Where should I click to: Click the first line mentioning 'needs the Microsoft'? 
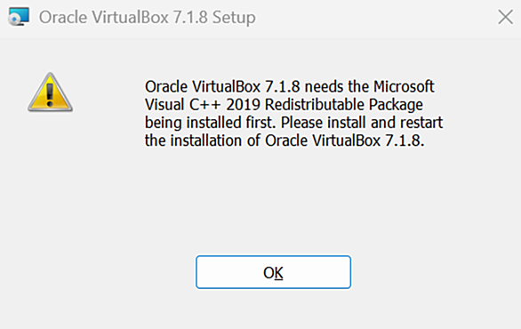pos(290,87)
